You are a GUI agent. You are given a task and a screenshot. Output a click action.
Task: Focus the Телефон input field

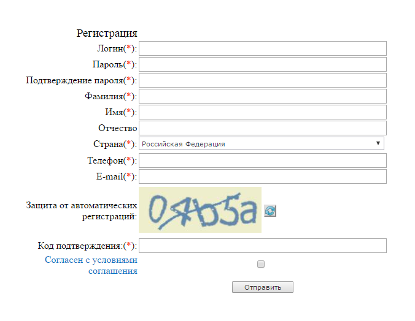pos(263,160)
